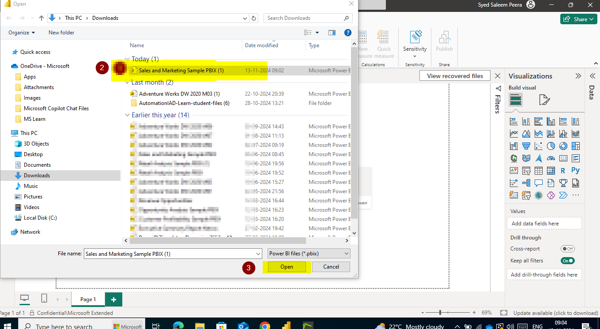This screenshot has height=329, width=600.
Task: Choose the area chart visual
Action: coord(526,134)
